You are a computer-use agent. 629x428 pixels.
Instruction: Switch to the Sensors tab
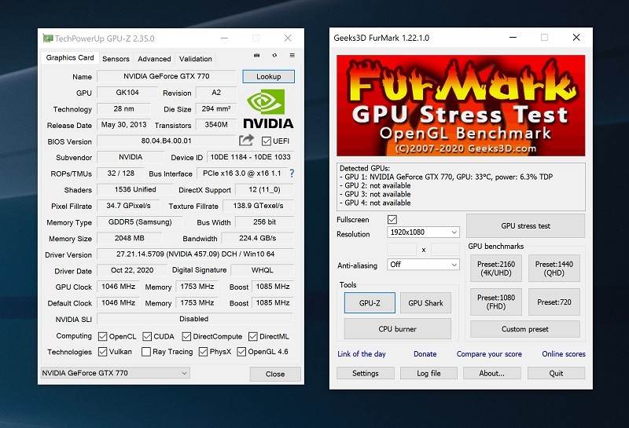116,59
